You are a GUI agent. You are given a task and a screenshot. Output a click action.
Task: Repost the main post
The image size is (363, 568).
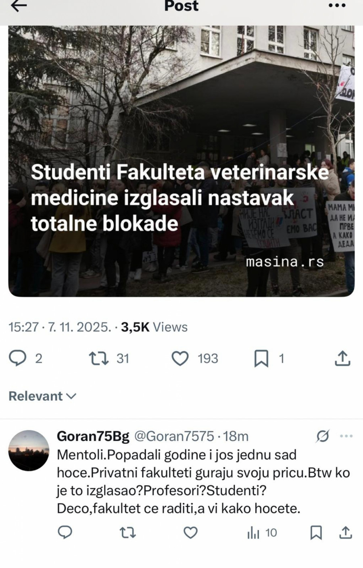(99, 358)
